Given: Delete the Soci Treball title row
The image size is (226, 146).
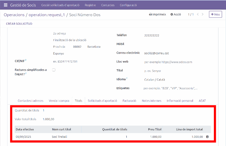Looking at the screenshot, I should pos(207,136).
